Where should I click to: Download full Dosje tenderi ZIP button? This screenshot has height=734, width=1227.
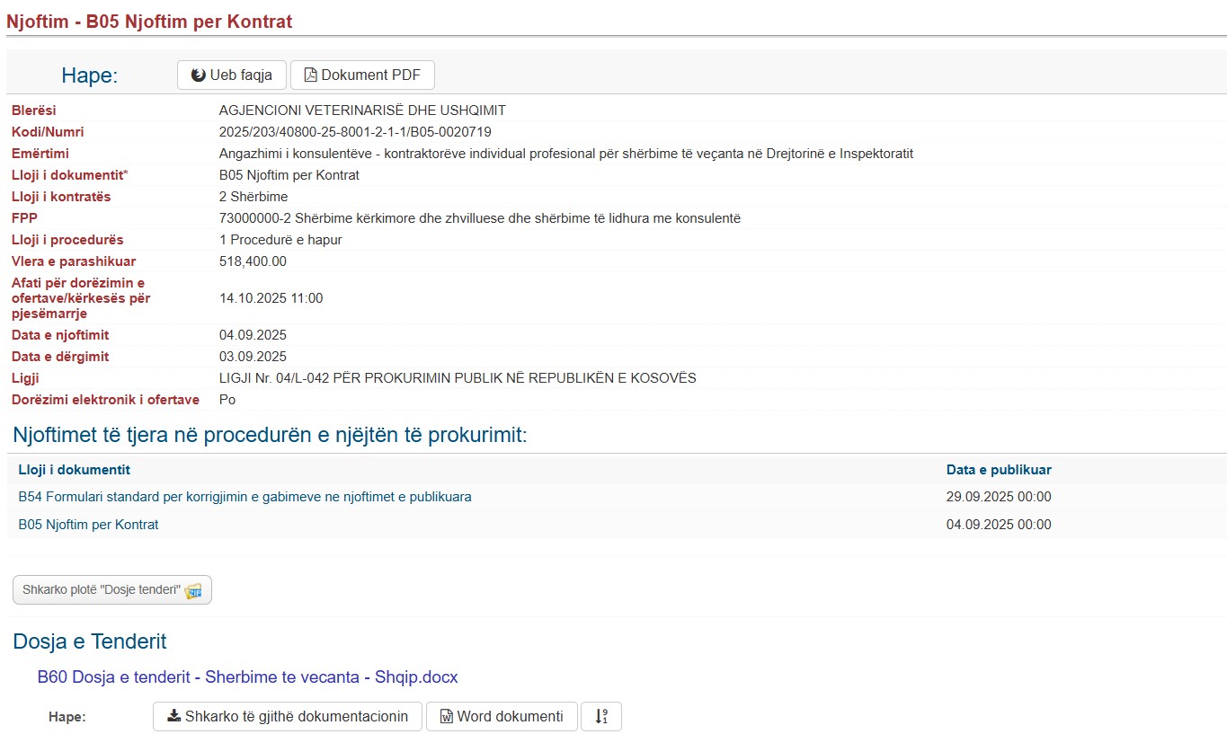pos(112,590)
